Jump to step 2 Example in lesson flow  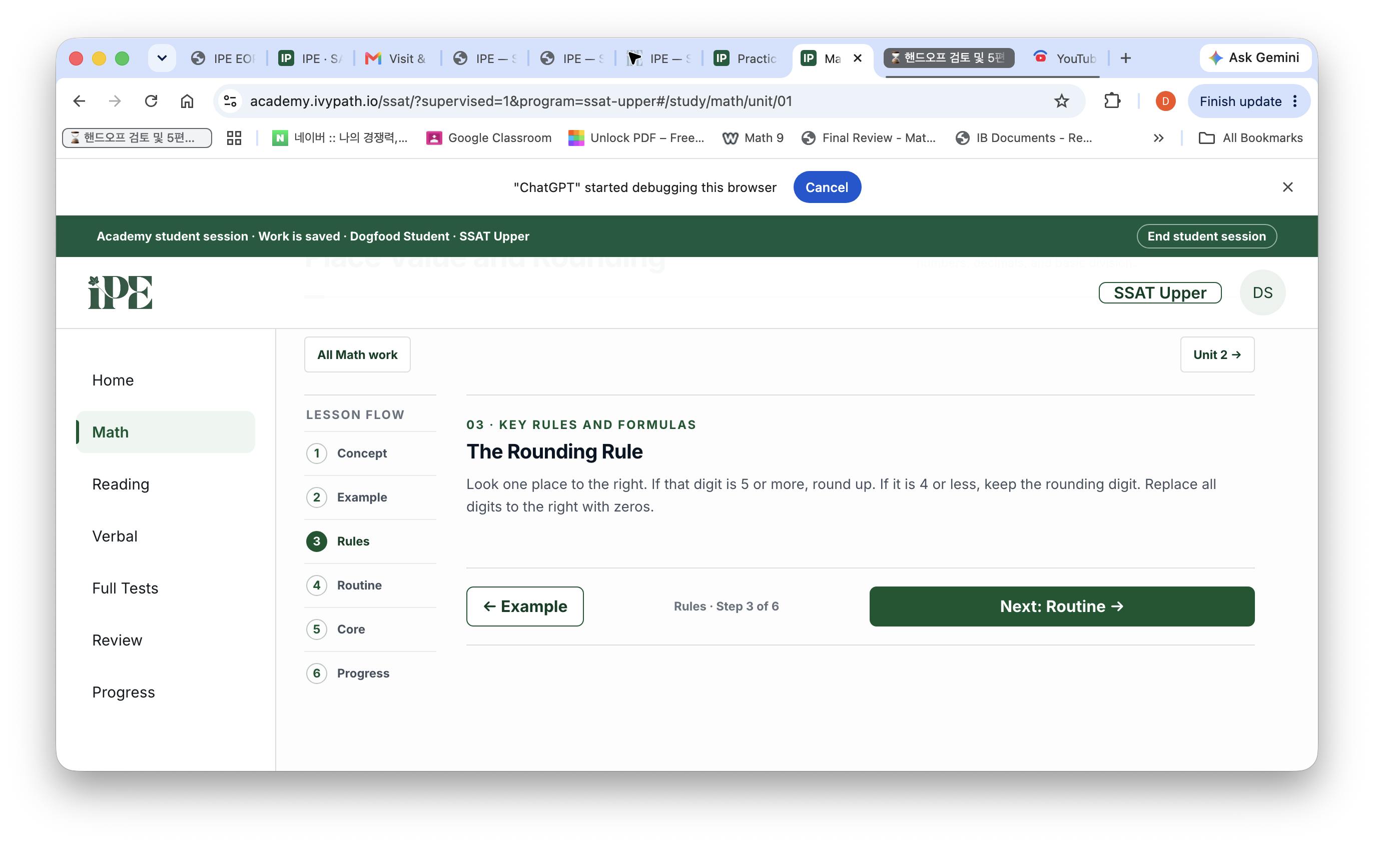370,497
